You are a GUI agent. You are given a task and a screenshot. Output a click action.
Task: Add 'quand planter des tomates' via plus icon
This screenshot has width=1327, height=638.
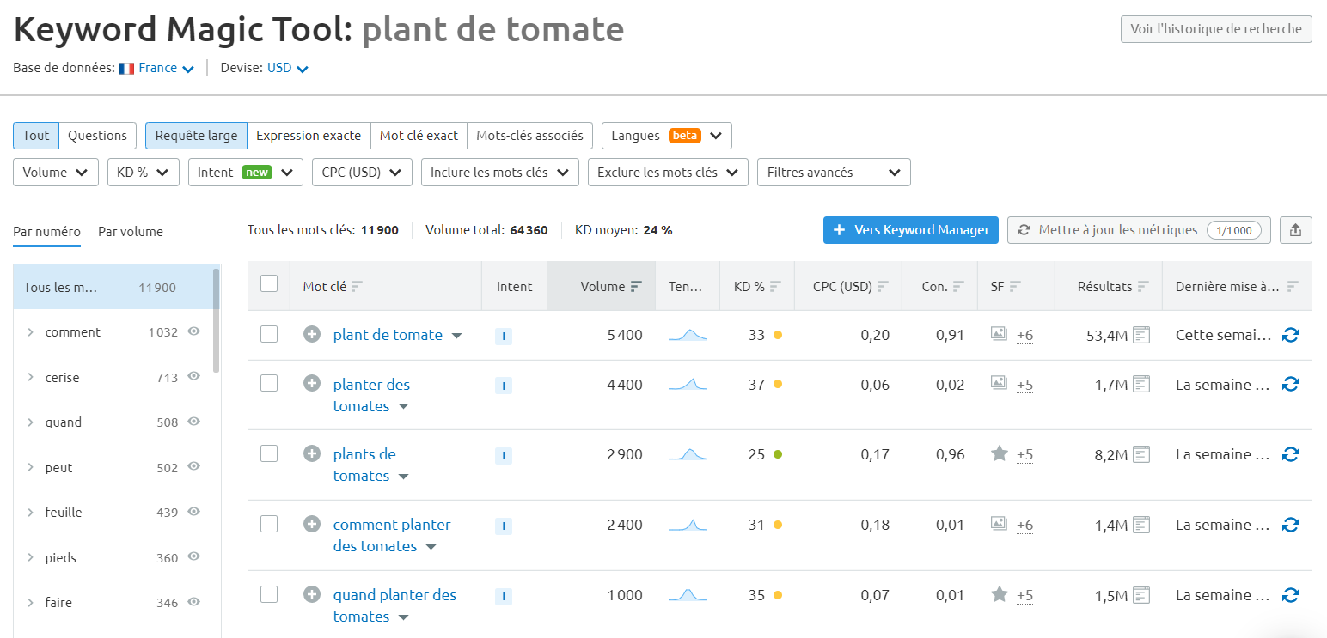pyautogui.click(x=312, y=594)
